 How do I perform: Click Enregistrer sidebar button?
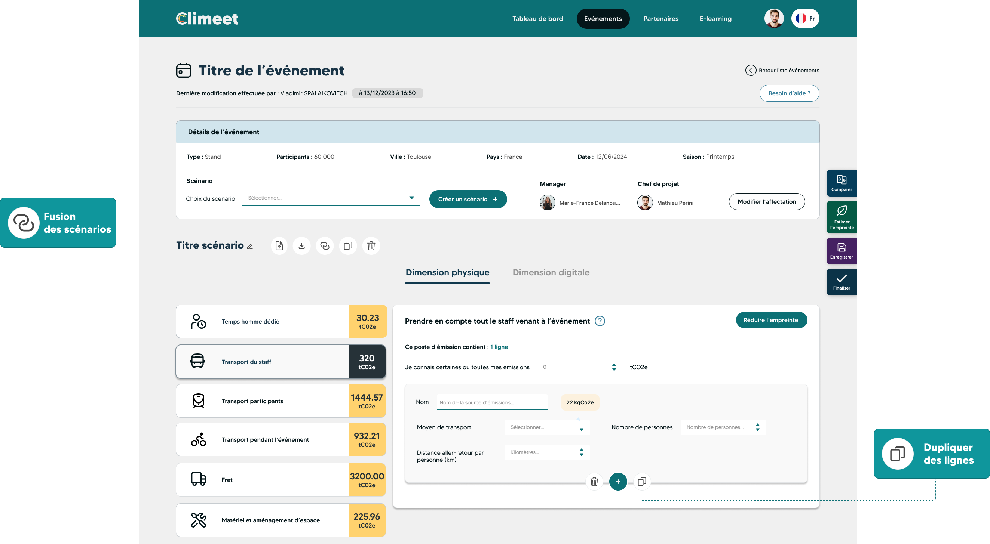point(841,251)
